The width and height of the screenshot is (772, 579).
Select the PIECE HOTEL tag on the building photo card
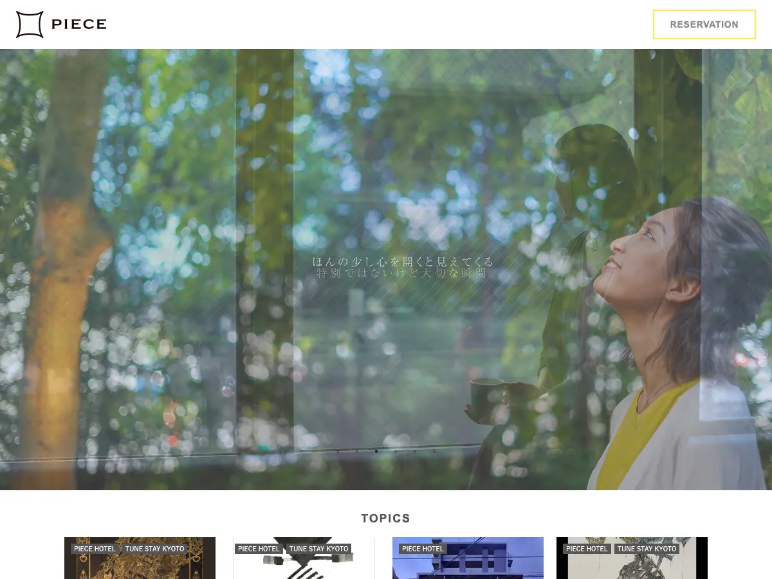(x=423, y=549)
